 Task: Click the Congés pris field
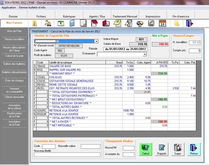pyautogui.click(x=195, y=51)
